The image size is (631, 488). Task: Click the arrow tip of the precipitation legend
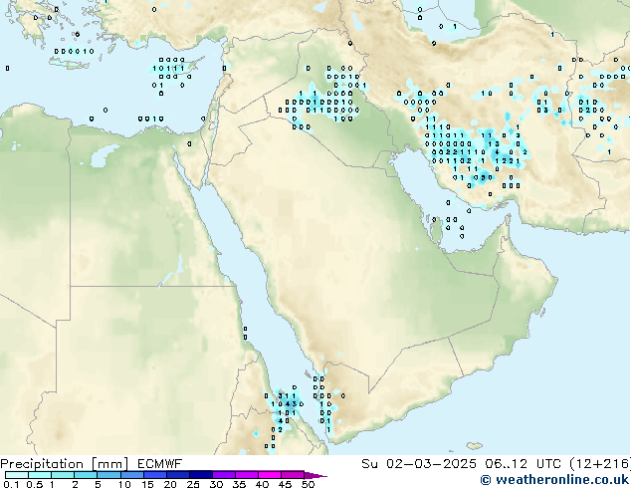coord(315,475)
